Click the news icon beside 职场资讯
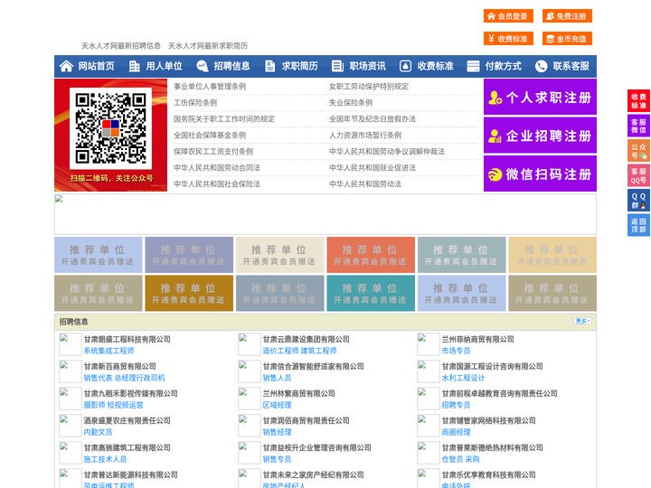The height and width of the screenshot is (488, 651). [x=337, y=66]
